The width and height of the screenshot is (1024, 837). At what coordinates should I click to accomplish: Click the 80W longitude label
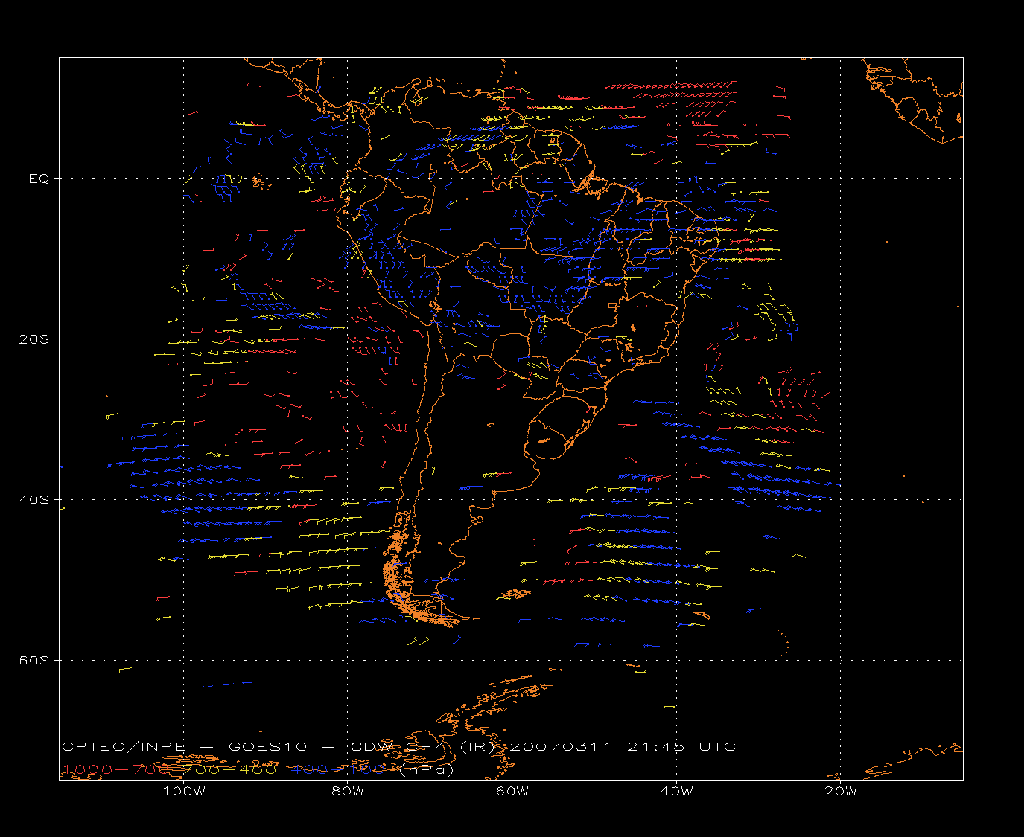point(348,791)
